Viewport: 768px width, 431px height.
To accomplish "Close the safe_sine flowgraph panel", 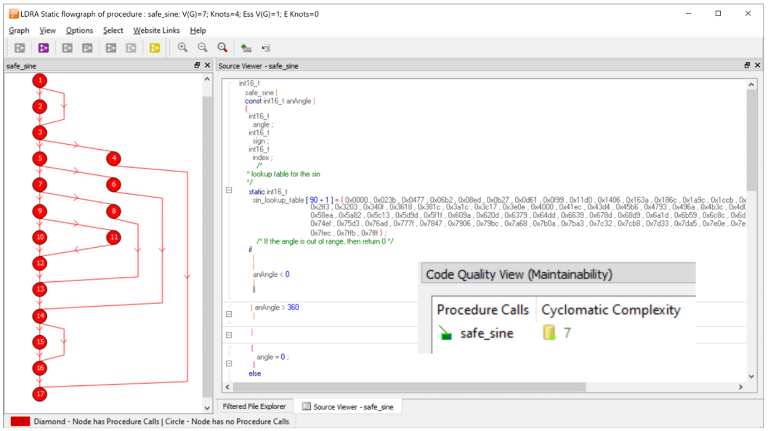I will point(207,65).
